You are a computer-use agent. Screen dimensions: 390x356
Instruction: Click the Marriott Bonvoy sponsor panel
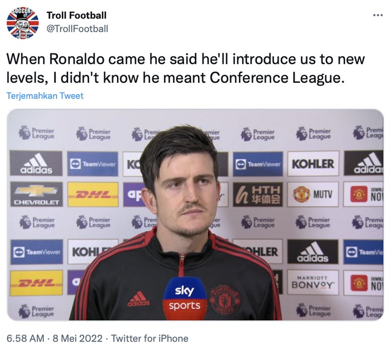click(313, 282)
